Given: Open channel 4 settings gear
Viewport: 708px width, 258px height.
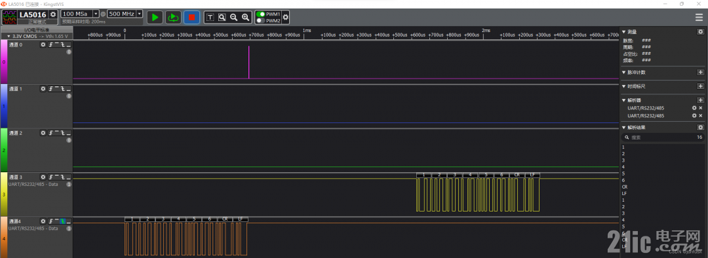Looking at the screenshot, I should (x=43, y=221).
